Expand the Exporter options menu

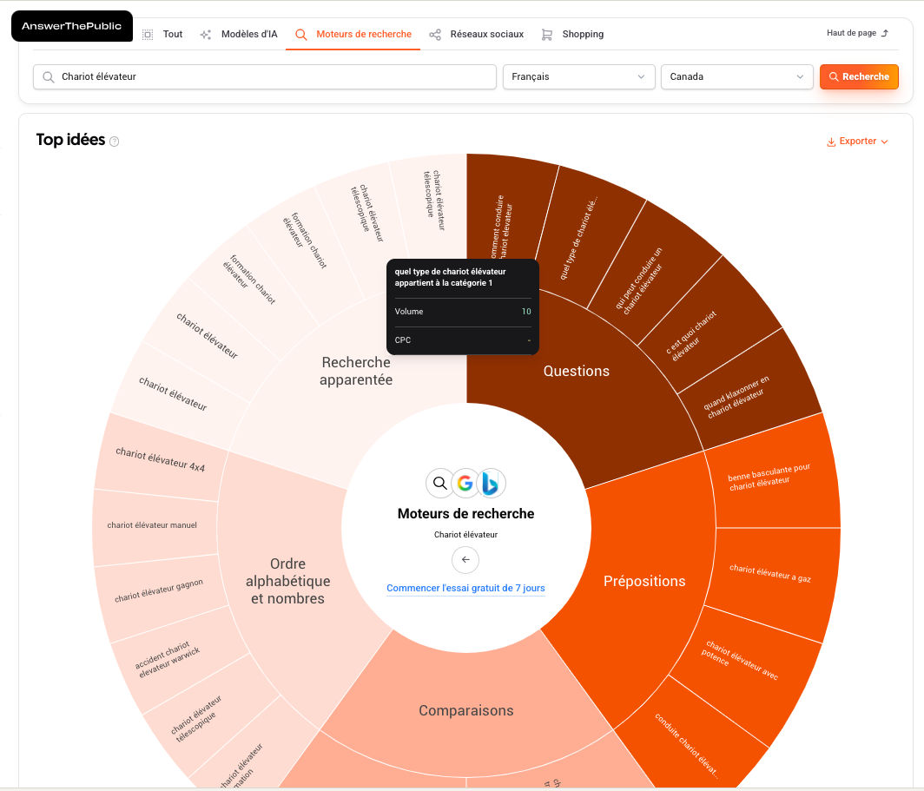click(885, 141)
